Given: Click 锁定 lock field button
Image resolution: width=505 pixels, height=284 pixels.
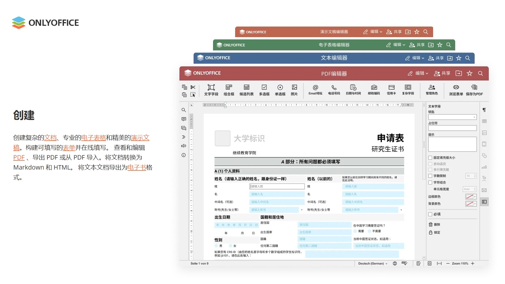Looking at the screenshot, I should (434, 232).
